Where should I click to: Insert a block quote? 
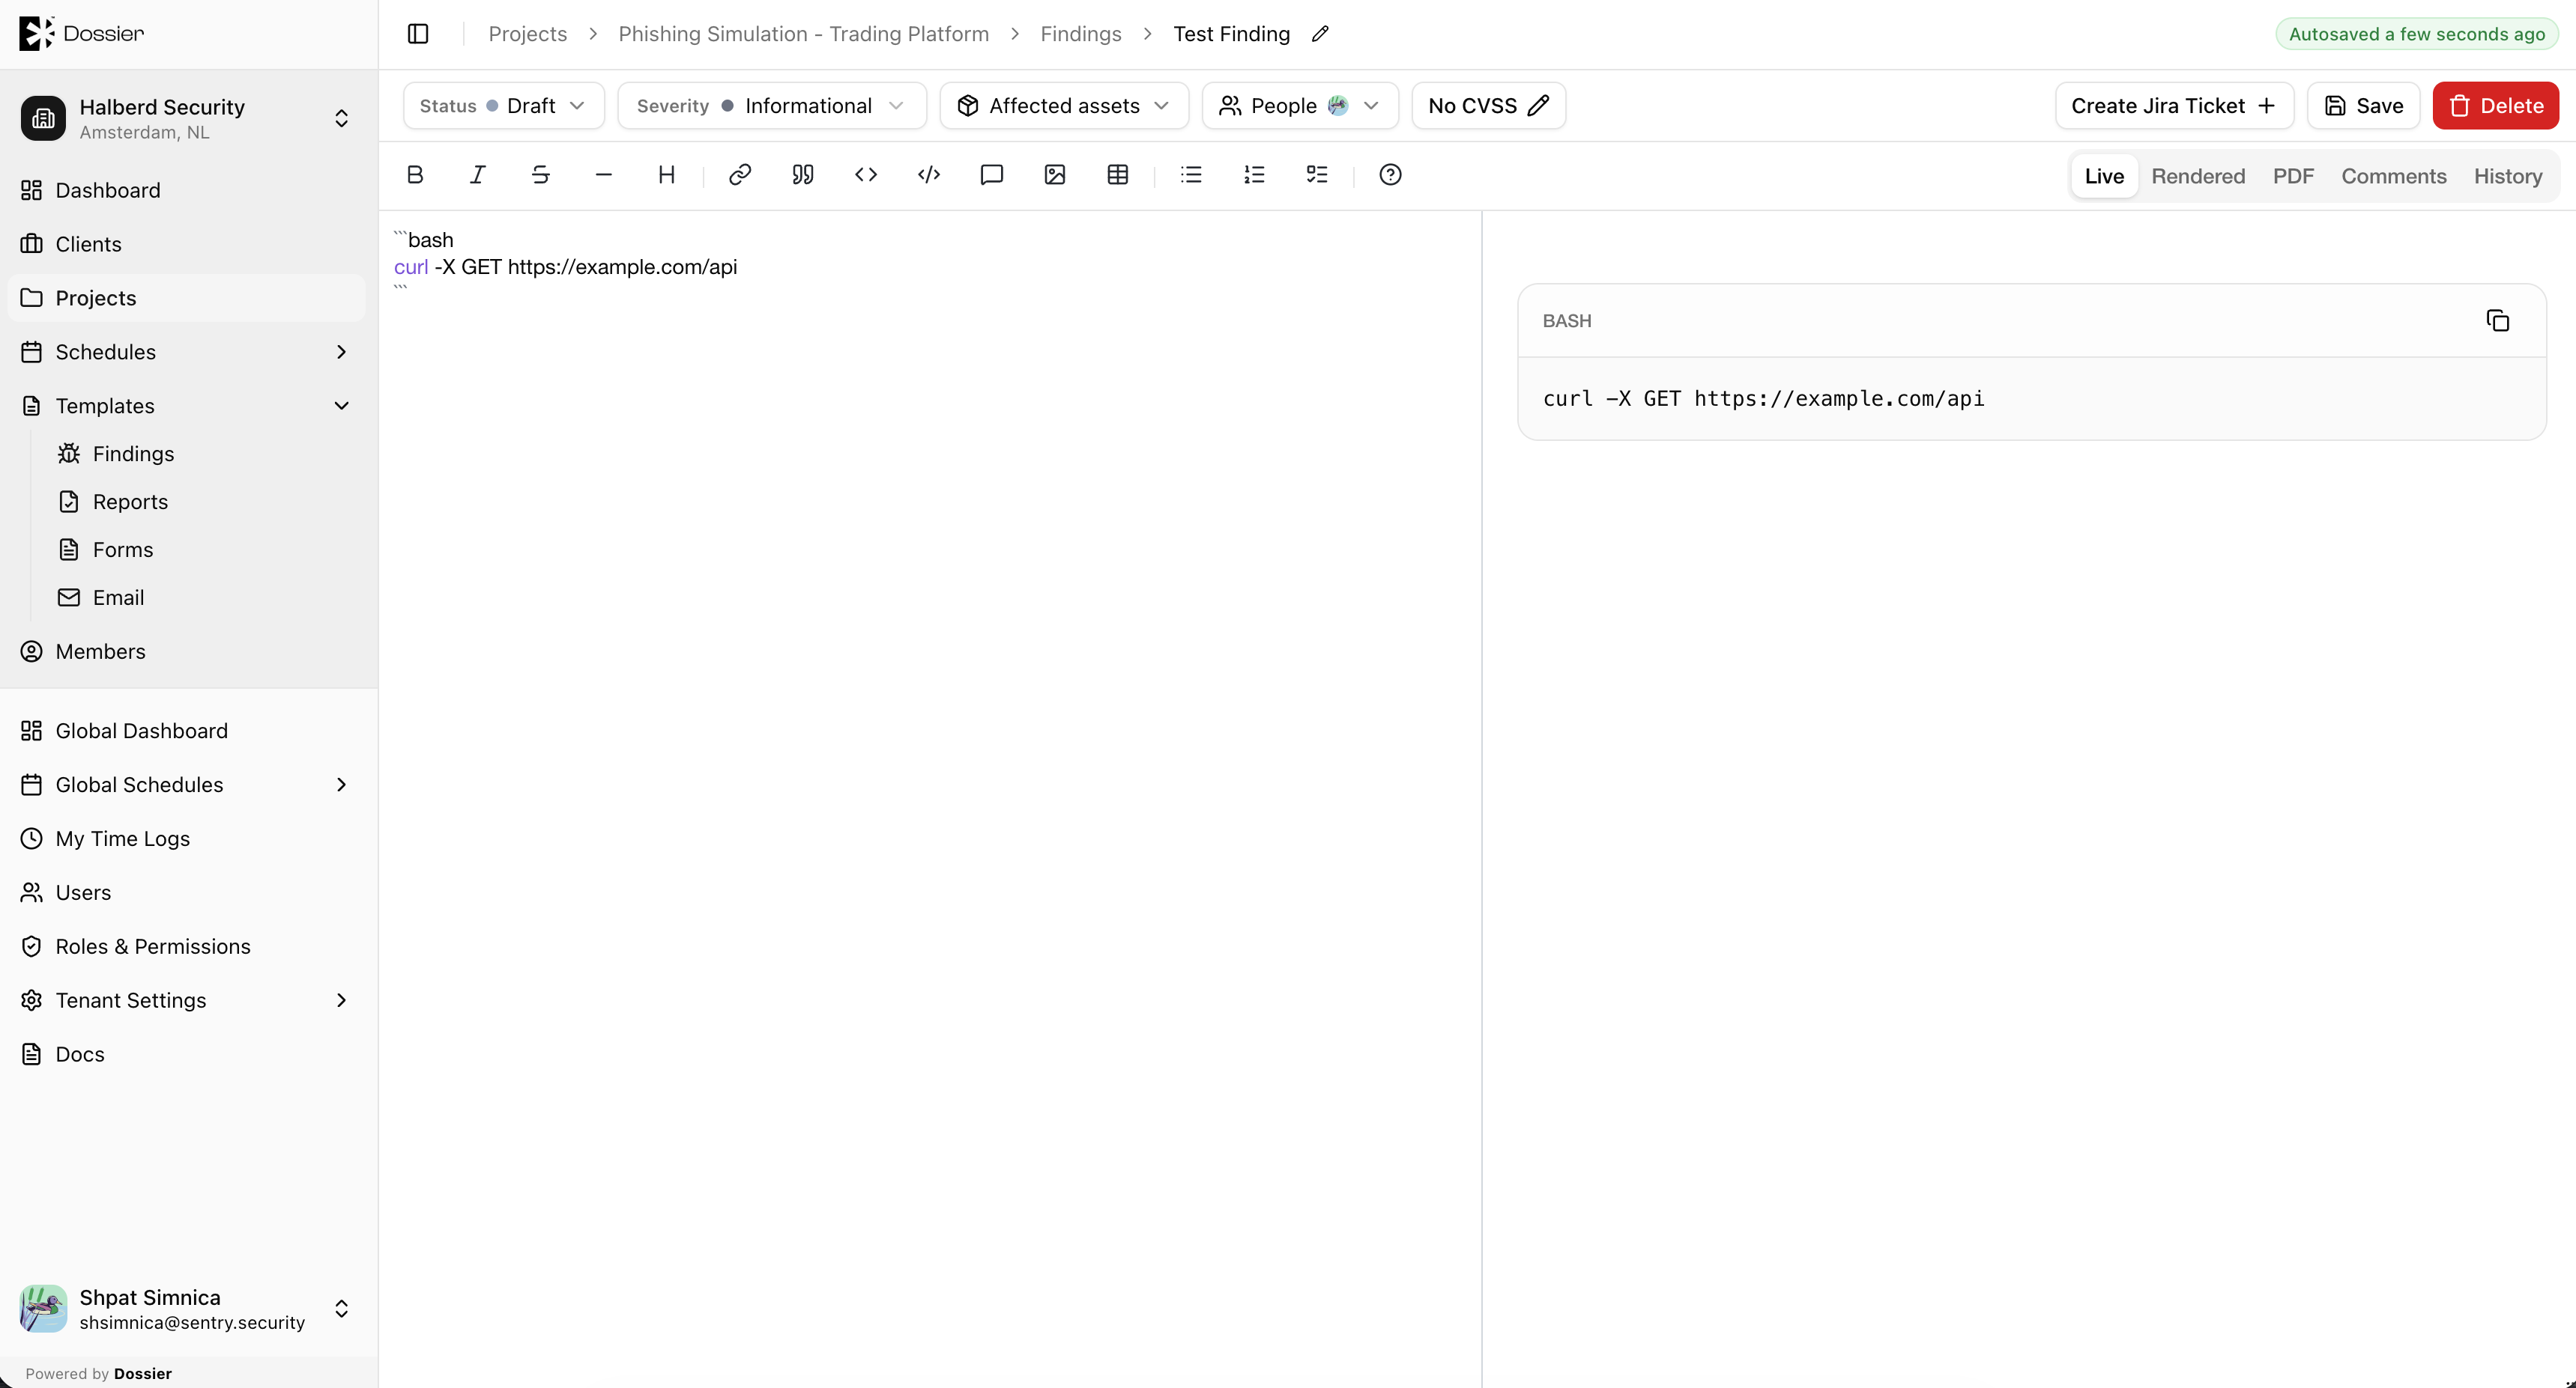click(803, 175)
